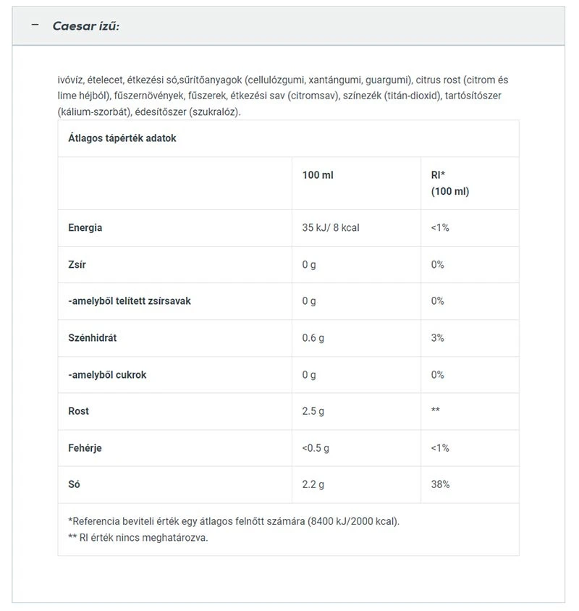Click the 38% salt RI value

440,484
